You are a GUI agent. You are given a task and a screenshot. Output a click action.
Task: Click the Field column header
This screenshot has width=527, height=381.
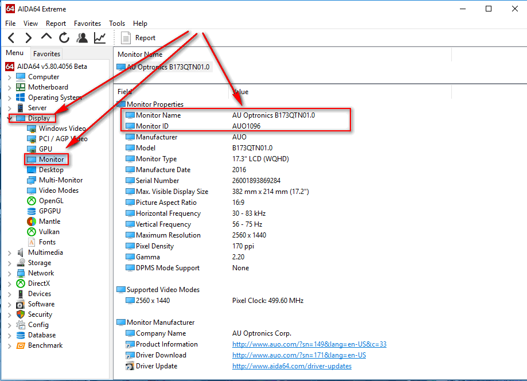click(x=171, y=91)
